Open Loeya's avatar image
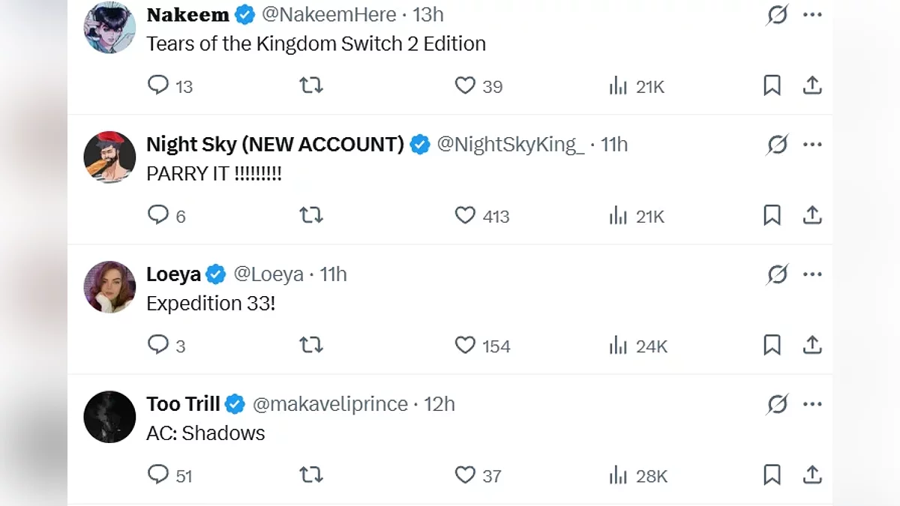The height and width of the screenshot is (506, 900). tap(109, 287)
